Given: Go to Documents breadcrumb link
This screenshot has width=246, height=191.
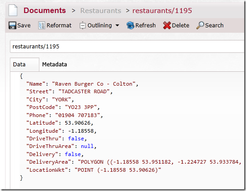Looking at the screenshot, I should pyautogui.click(x=45, y=11).
